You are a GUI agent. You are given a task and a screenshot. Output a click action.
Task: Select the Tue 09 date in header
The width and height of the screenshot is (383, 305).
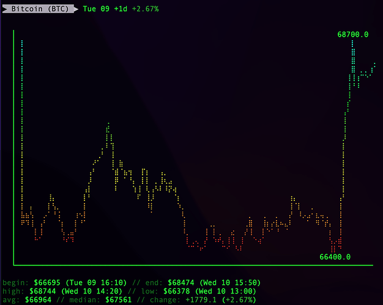coord(95,9)
